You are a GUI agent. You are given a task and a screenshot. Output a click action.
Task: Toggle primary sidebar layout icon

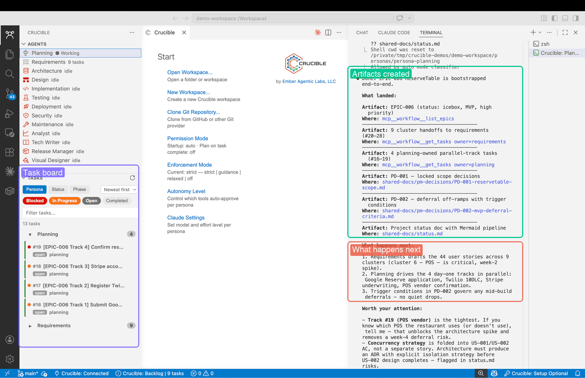(555, 18)
